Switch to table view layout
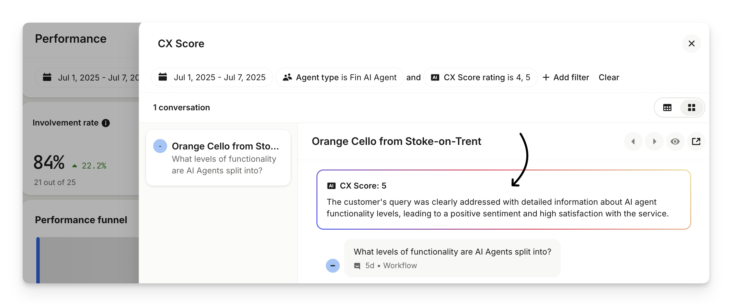This screenshot has width=732, height=306. 667,108
